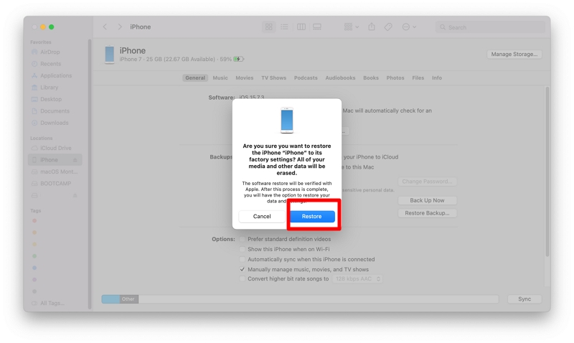Switch to the General tab
The image size is (574, 343).
[x=195, y=77]
